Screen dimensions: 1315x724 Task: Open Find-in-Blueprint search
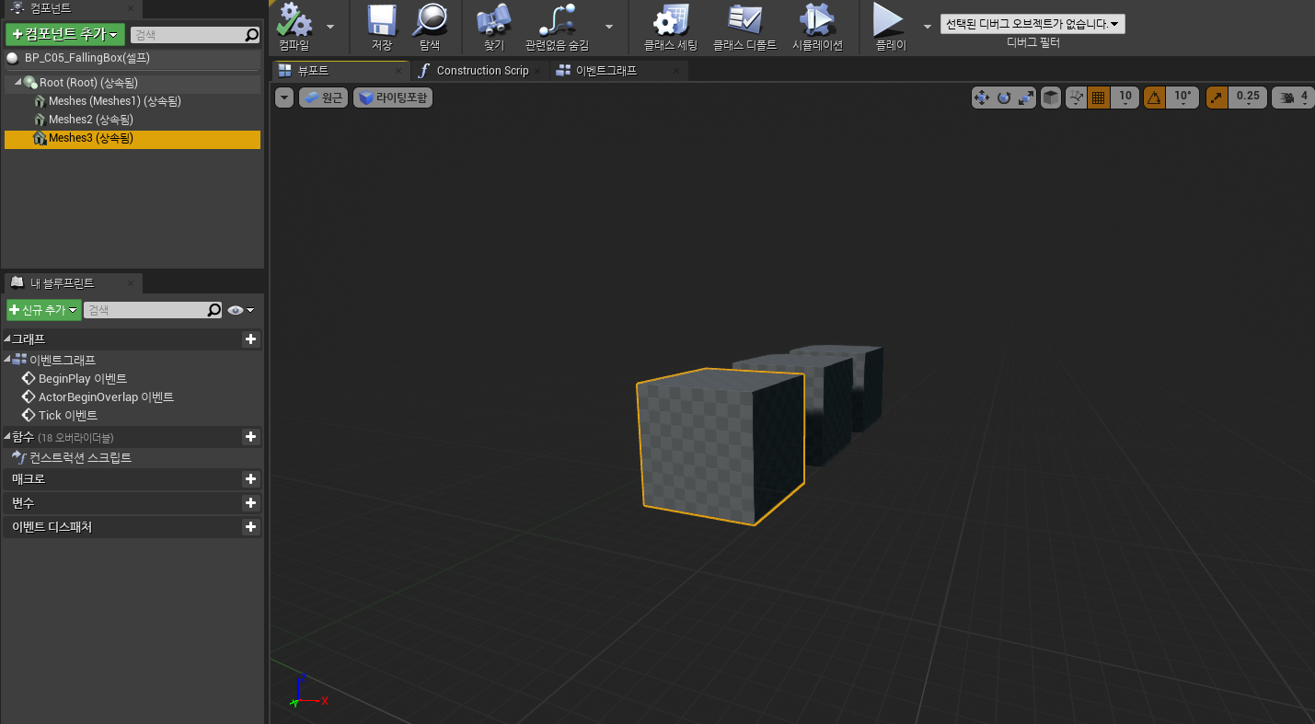click(x=492, y=26)
